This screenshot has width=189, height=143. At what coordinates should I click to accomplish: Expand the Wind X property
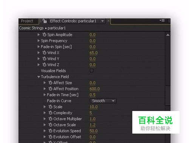(39, 53)
